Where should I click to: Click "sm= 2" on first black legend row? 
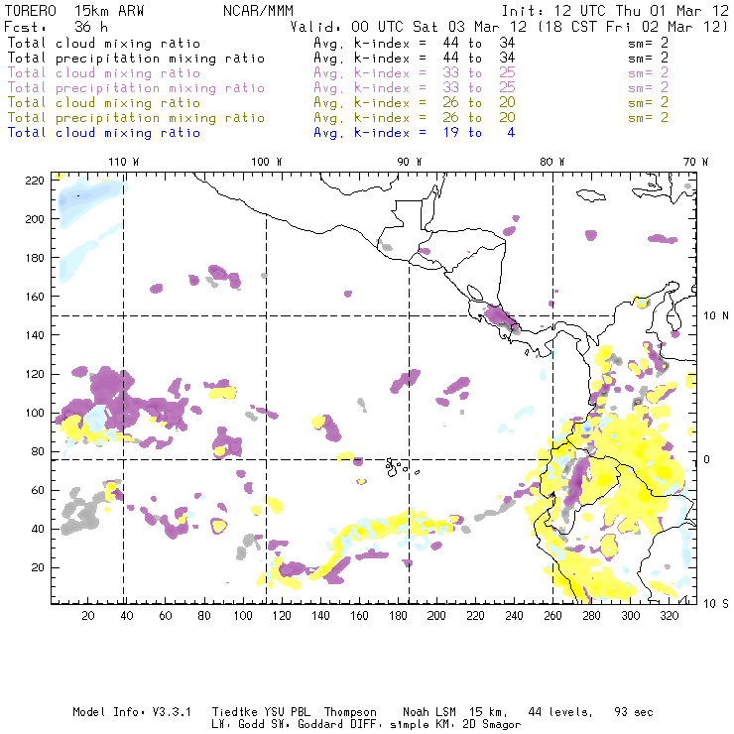point(648,43)
